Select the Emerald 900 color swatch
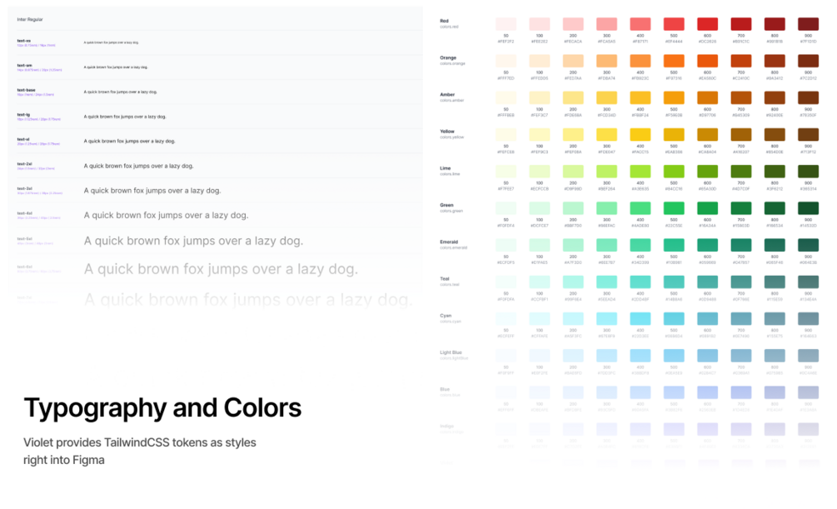 808,245
